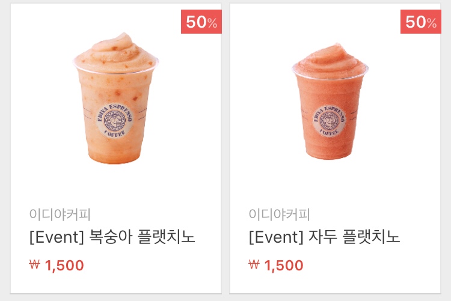Tap the 50% badge on plum flatccino card

tap(421, 22)
